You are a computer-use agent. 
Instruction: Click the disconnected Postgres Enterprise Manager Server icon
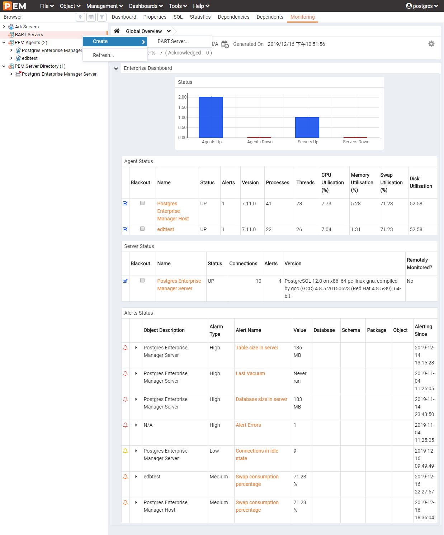18,74
